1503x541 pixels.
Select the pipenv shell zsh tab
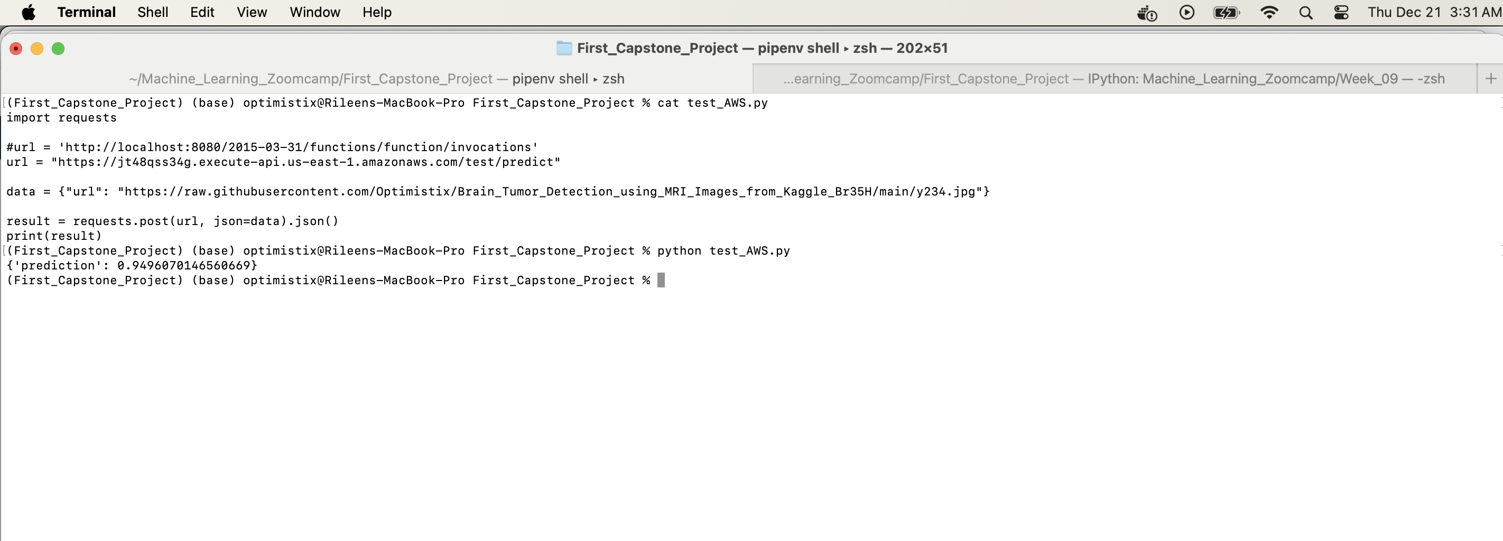375,78
